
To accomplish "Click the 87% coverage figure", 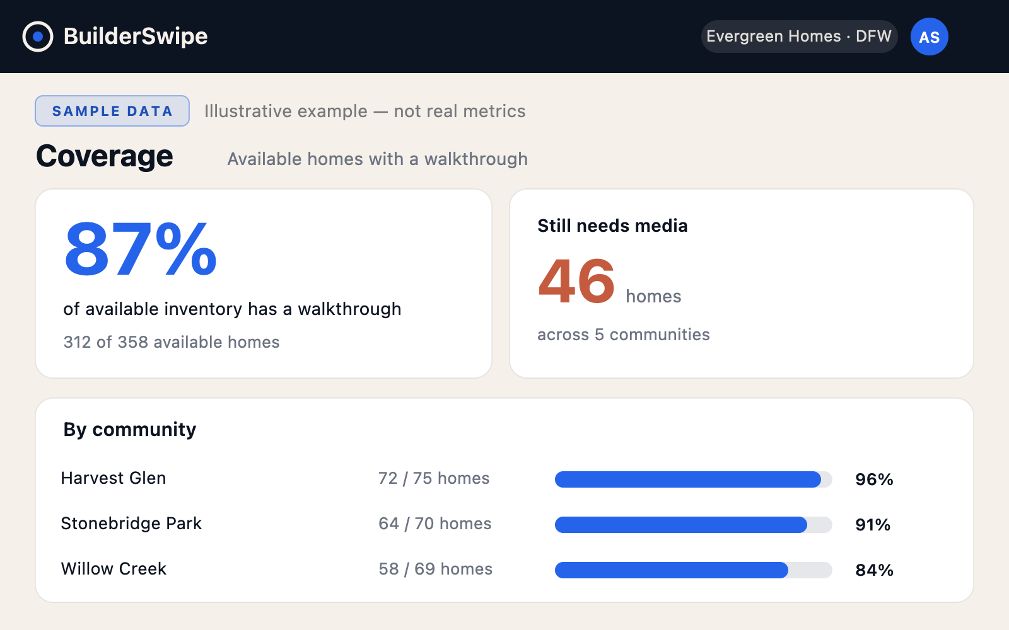I will pyautogui.click(x=141, y=249).
